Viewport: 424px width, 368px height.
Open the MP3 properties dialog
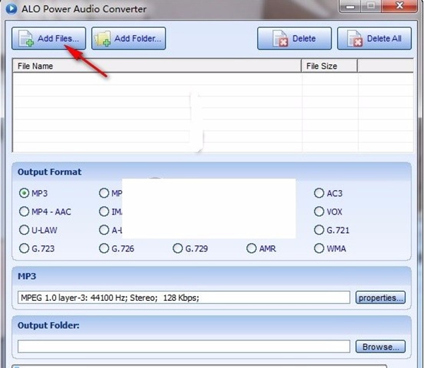pos(380,297)
